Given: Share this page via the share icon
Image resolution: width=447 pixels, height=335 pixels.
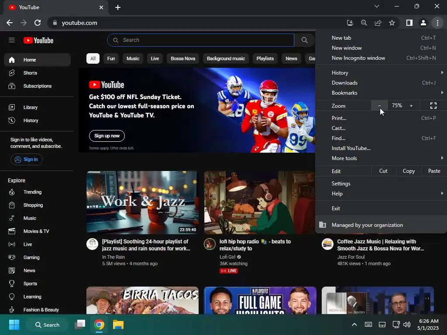Looking at the screenshot, I should (x=378, y=23).
